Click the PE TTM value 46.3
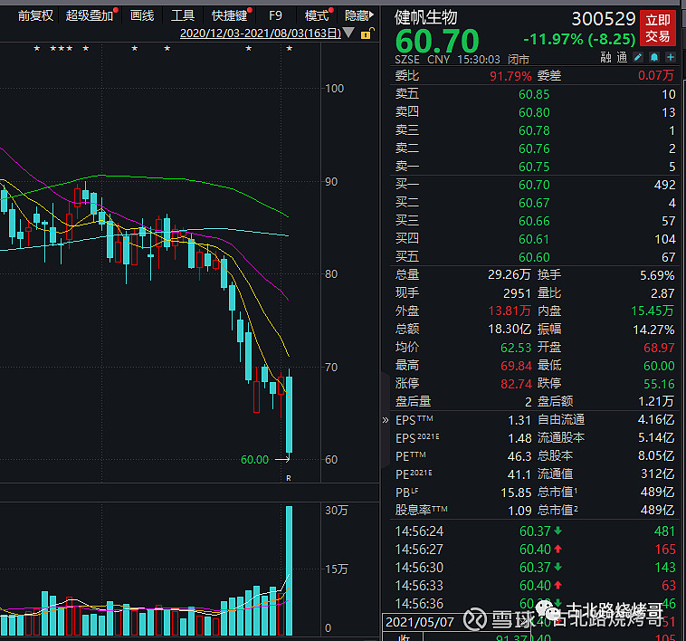The height and width of the screenshot is (641, 686). click(519, 456)
